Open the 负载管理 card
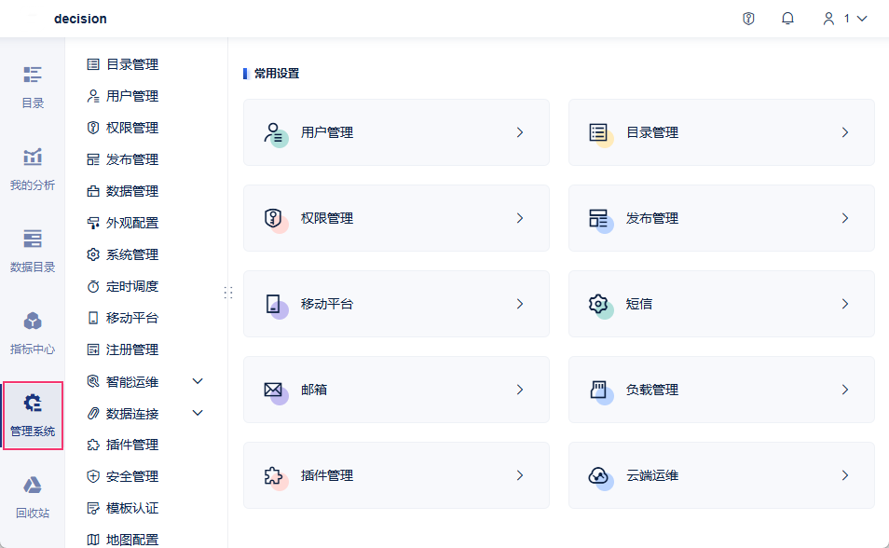889x548 pixels. tap(721, 390)
